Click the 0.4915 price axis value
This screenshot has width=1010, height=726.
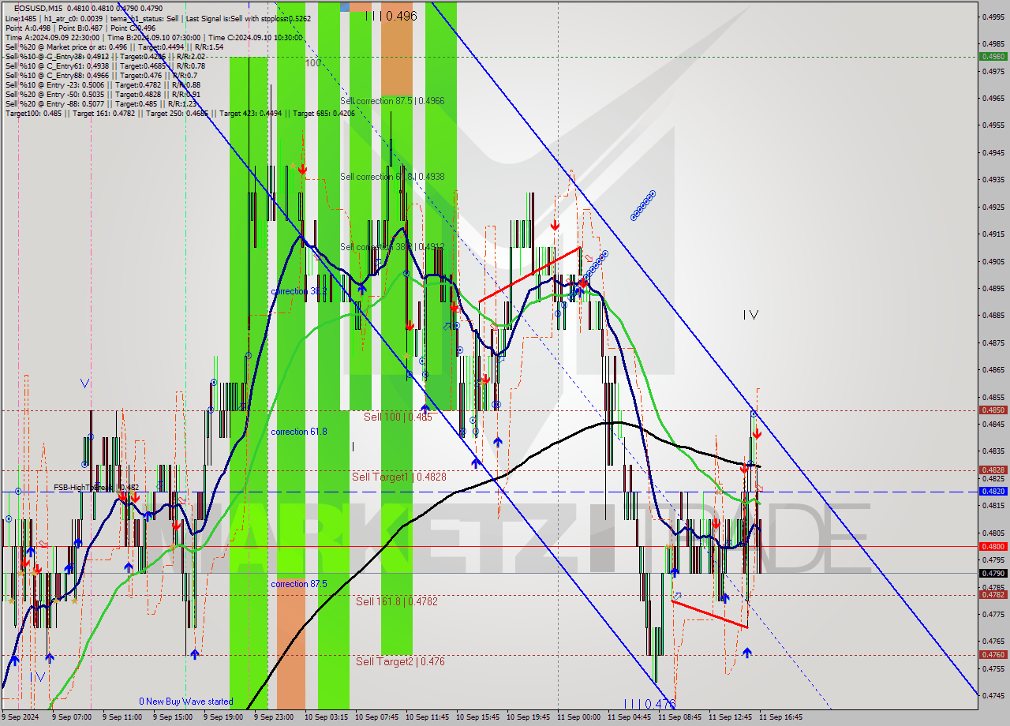[x=993, y=234]
